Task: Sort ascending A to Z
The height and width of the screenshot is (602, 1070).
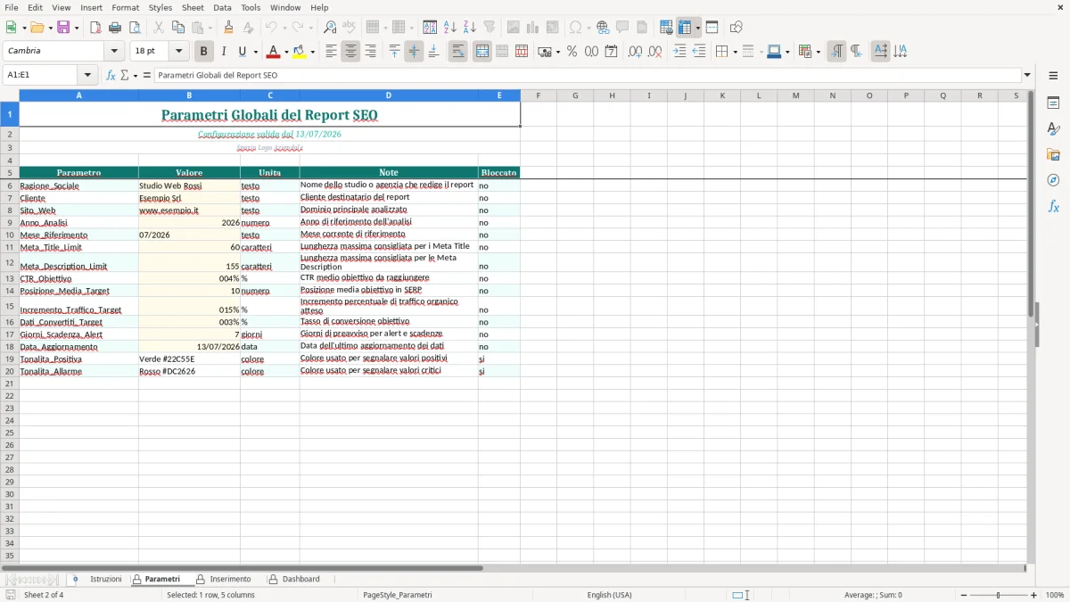Action: [449, 28]
